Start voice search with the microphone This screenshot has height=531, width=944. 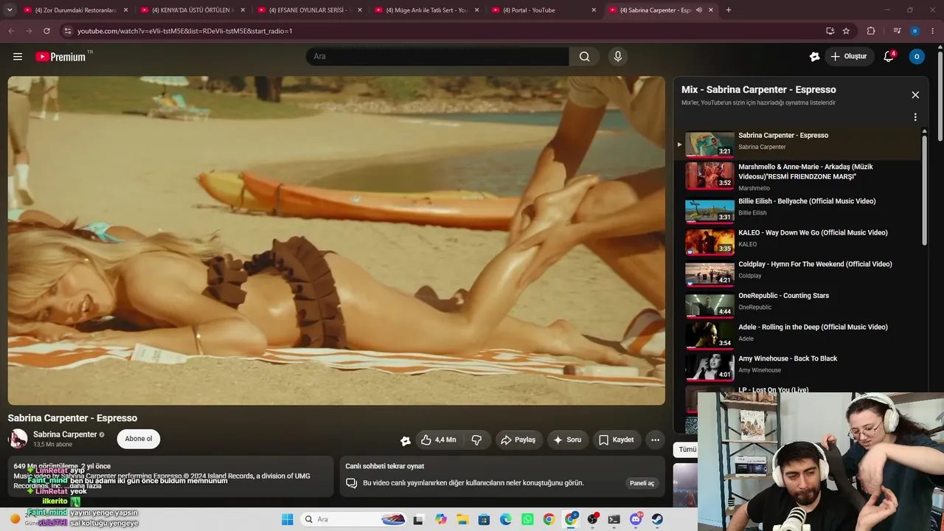click(x=618, y=57)
